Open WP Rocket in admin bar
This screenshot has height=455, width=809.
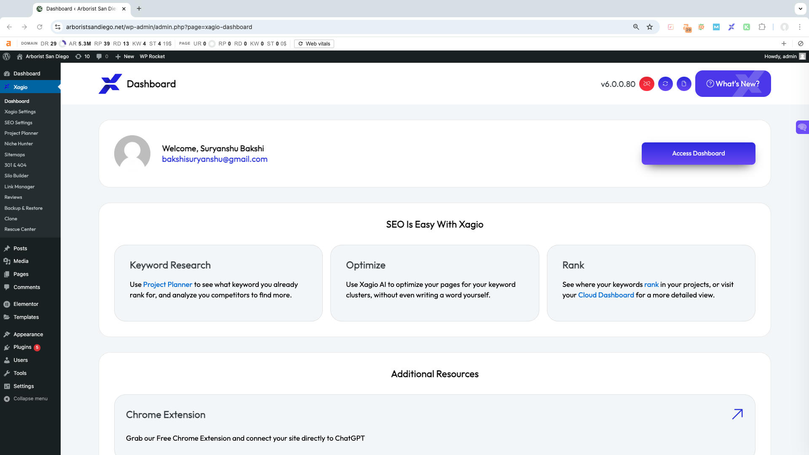[152, 56]
